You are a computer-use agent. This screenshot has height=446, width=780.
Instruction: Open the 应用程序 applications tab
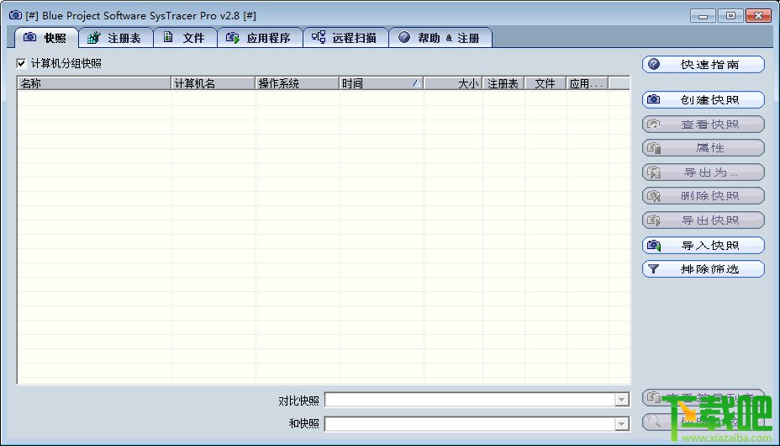[261, 38]
